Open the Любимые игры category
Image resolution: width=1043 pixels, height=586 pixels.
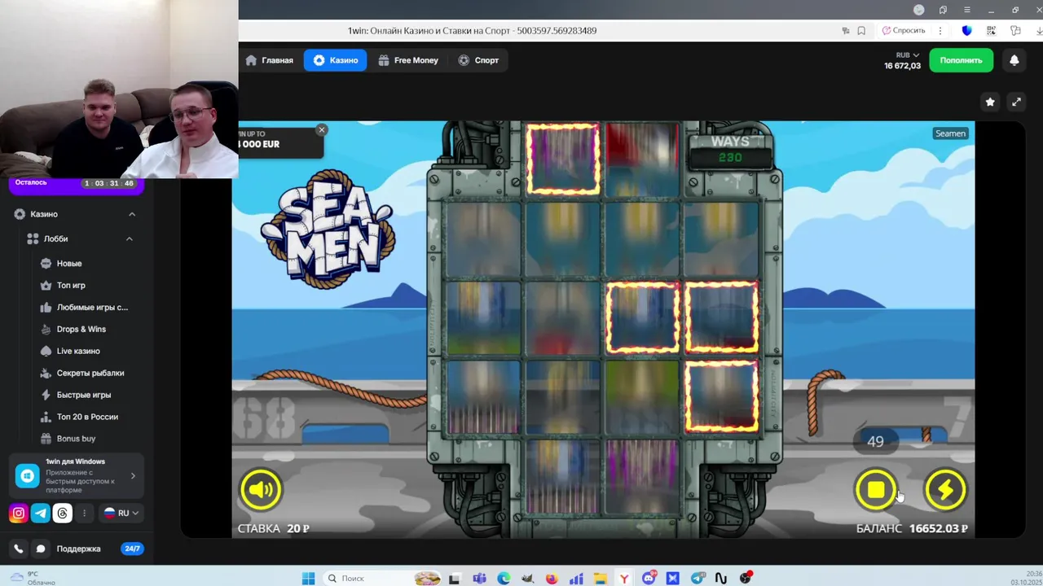[92, 308]
